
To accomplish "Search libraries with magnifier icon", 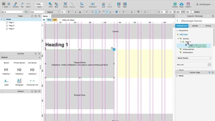I will click(39, 54).
